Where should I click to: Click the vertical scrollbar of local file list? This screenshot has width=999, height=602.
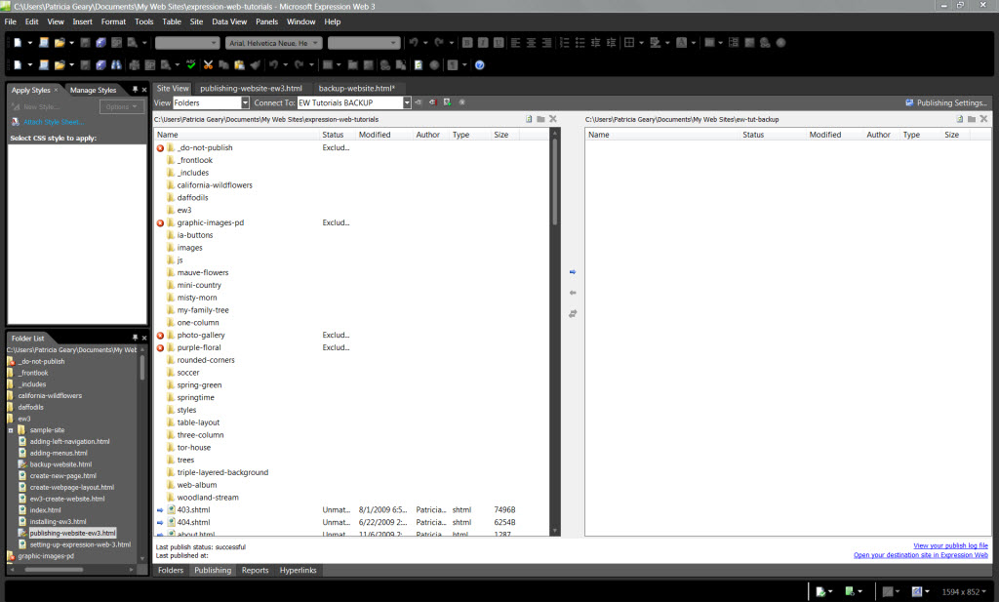(x=555, y=332)
